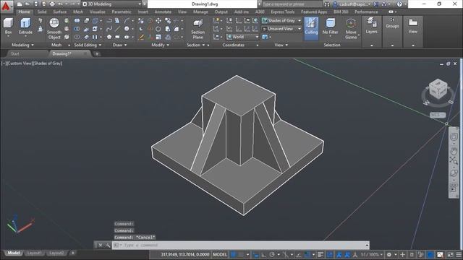Switch to the Start file tab
The height and width of the screenshot is (260, 463).
tap(14, 54)
